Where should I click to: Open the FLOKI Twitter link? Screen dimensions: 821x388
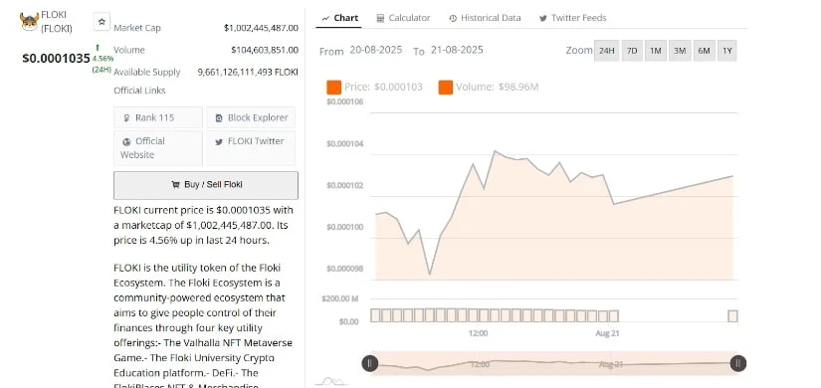tap(251, 148)
